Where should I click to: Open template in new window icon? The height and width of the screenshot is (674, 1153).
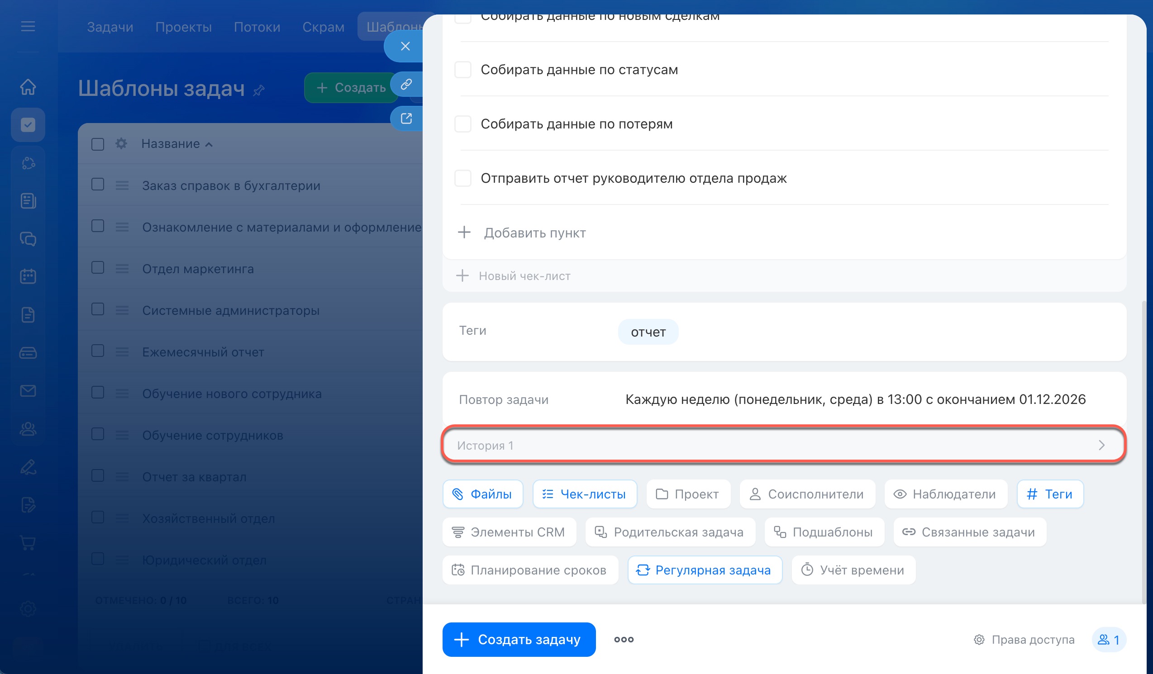coord(406,119)
